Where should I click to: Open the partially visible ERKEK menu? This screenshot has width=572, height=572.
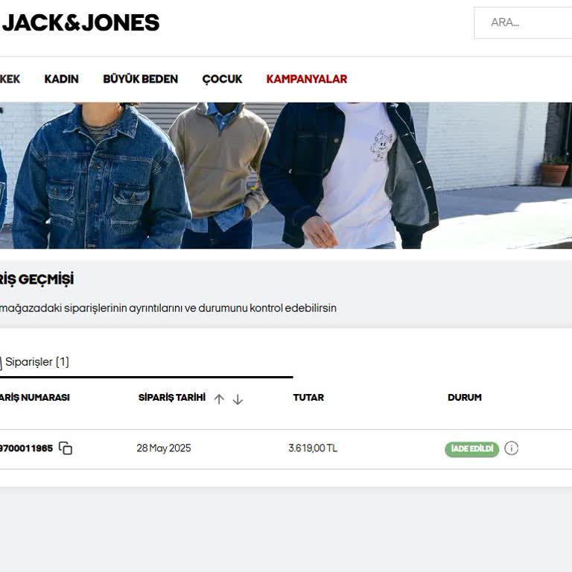click(10, 79)
